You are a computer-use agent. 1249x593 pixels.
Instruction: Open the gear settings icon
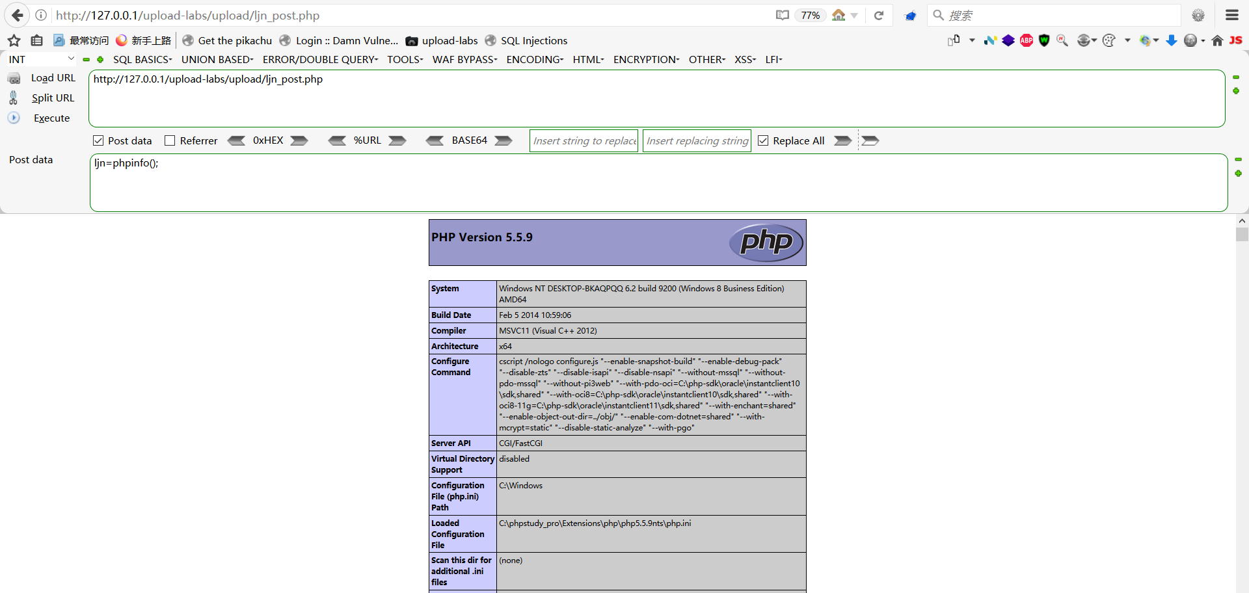pyautogui.click(x=1198, y=15)
